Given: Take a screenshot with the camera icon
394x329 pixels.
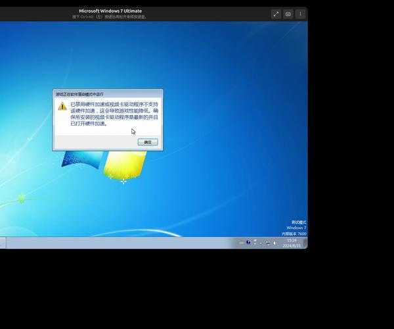Looking at the screenshot, I should tap(288, 14).
